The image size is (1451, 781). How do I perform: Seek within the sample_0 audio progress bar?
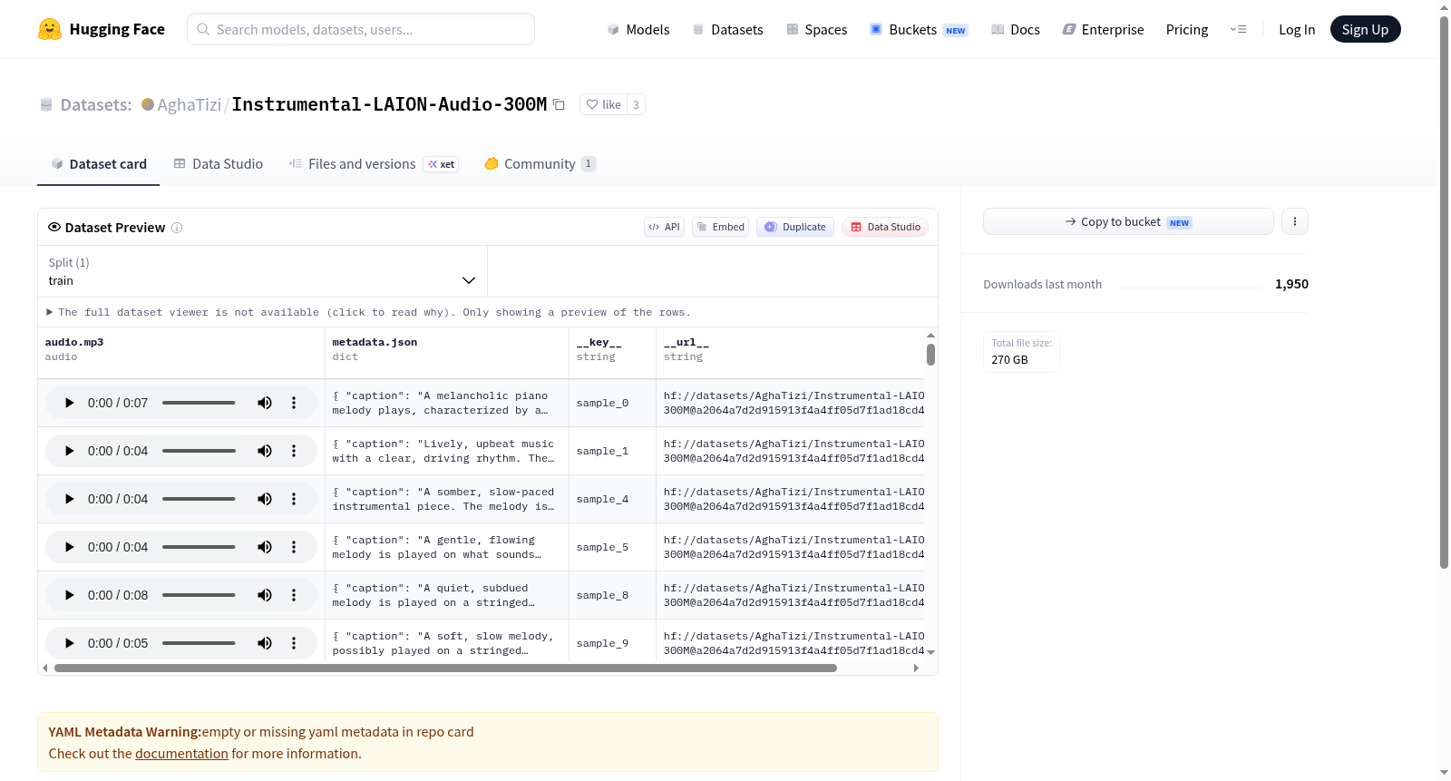click(199, 403)
